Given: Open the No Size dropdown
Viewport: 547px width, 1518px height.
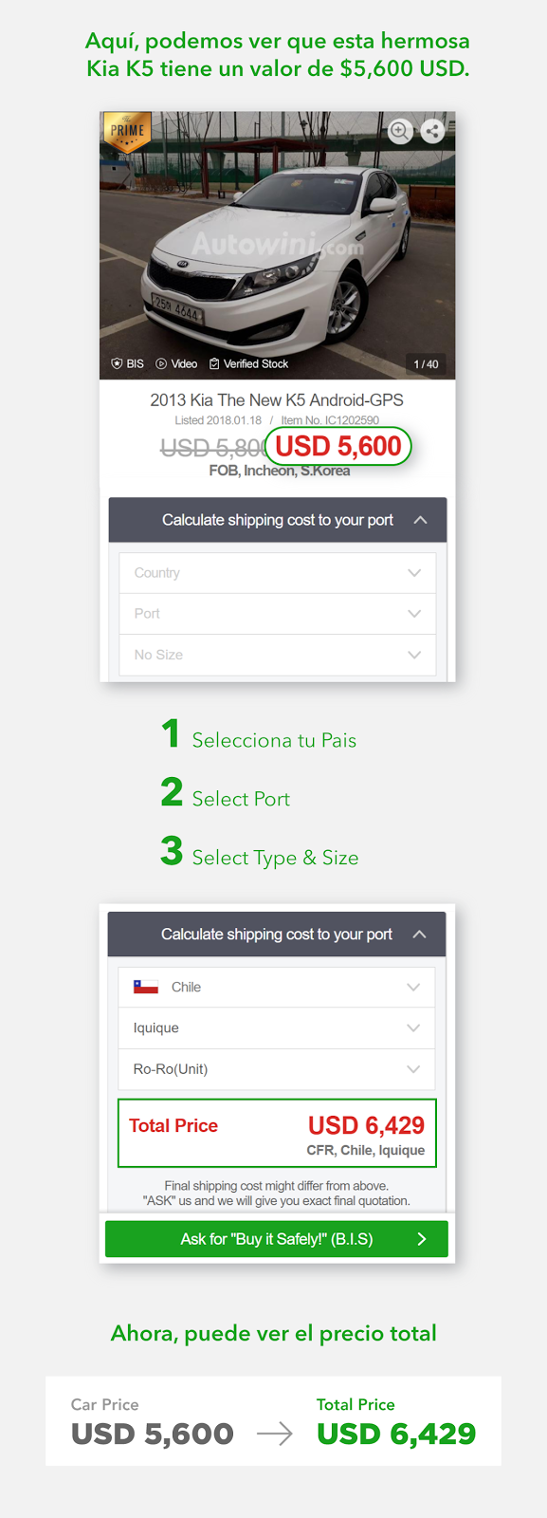Looking at the screenshot, I should coord(278,655).
